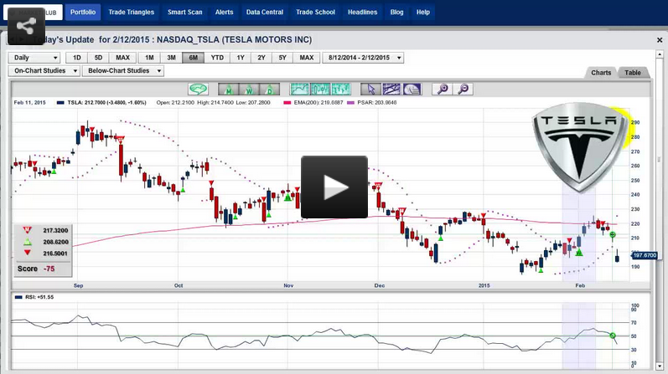The height and width of the screenshot is (374, 668).
Task: Select the 3M range button
Action: pyautogui.click(x=171, y=58)
